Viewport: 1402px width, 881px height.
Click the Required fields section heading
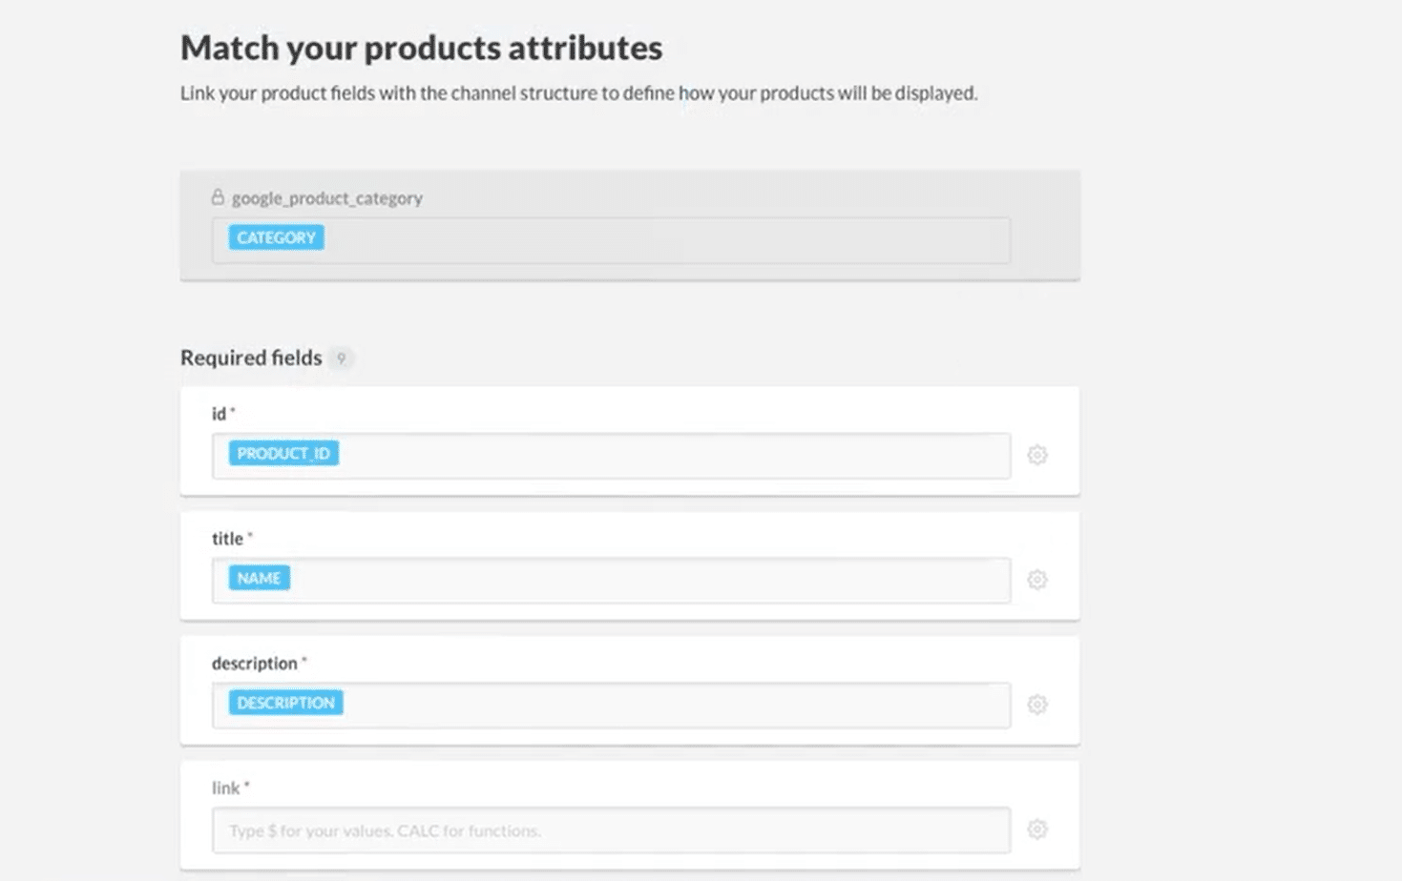tap(251, 358)
